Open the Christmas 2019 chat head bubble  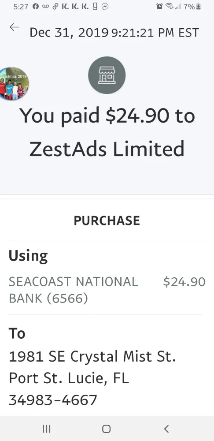coord(13,83)
